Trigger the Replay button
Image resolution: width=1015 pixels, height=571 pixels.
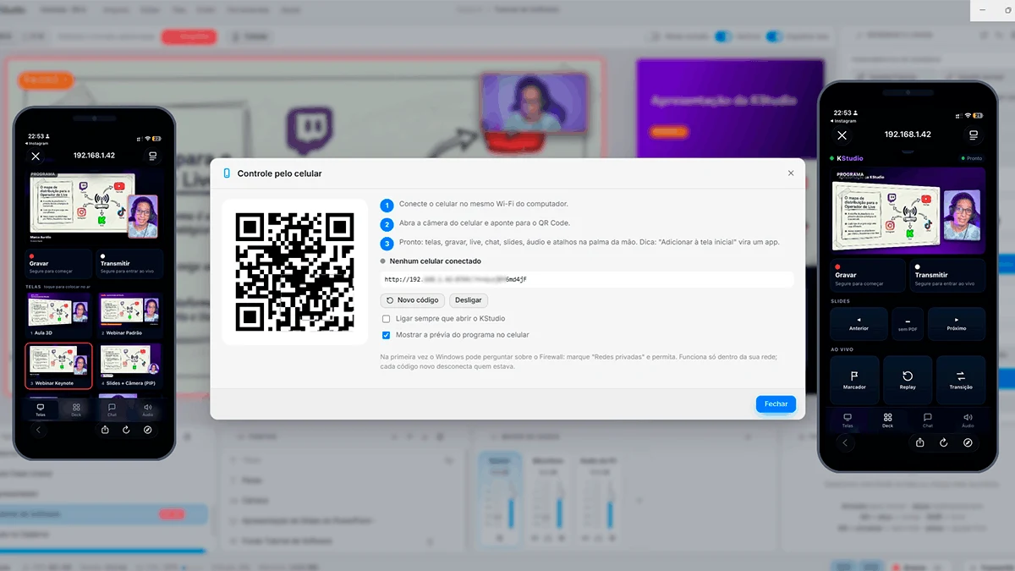pyautogui.click(x=908, y=379)
